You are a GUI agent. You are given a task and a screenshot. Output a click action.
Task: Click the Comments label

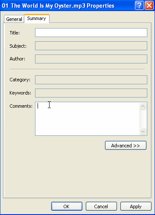(x=21, y=106)
